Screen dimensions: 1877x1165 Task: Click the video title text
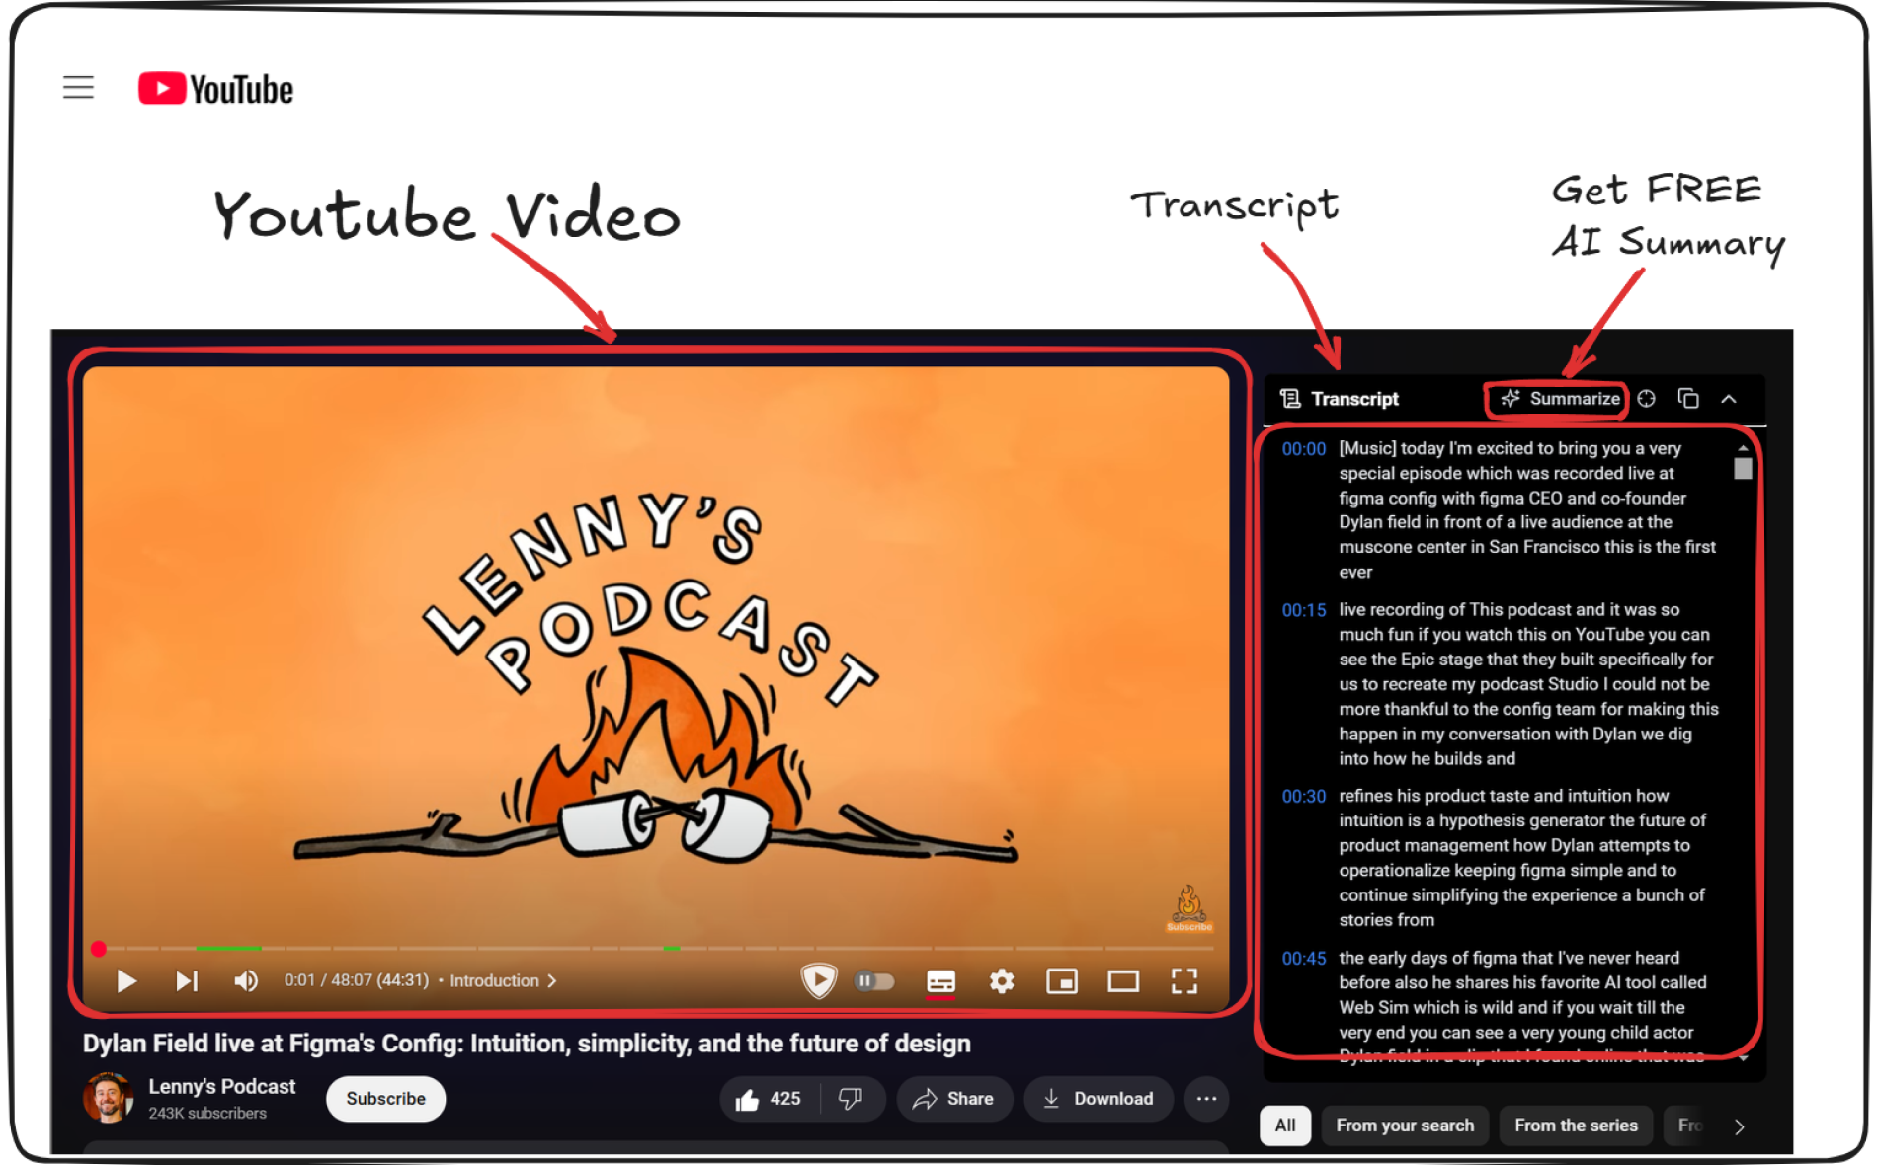527,1043
